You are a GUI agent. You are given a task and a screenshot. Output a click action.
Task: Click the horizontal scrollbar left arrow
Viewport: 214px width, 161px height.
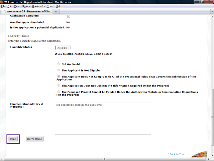pyautogui.click(x=2, y=159)
